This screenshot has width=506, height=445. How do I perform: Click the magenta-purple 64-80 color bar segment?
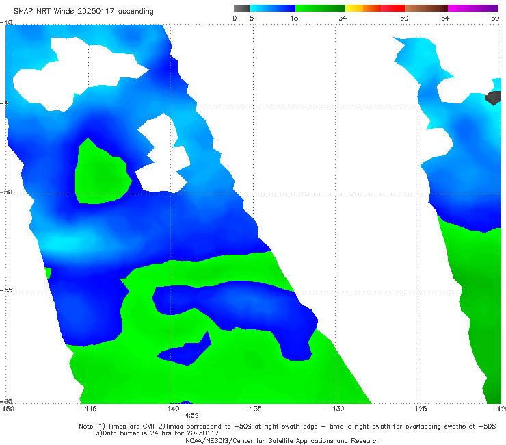(x=473, y=8)
